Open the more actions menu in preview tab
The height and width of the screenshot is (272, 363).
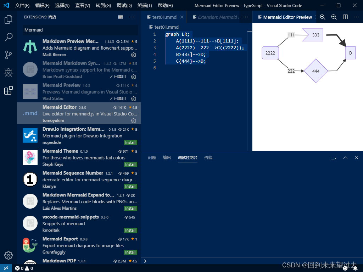pos(357,17)
